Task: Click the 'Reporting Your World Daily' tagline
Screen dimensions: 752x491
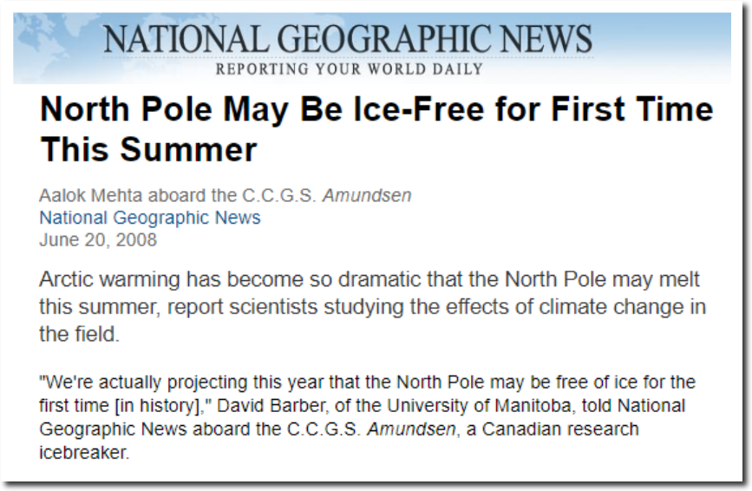Action: [350, 69]
